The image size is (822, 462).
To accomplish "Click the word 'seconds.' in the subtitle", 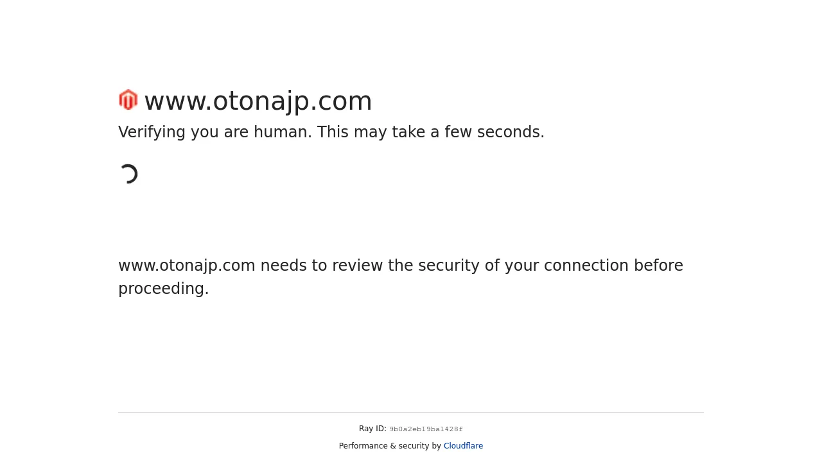I will (x=511, y=132).
